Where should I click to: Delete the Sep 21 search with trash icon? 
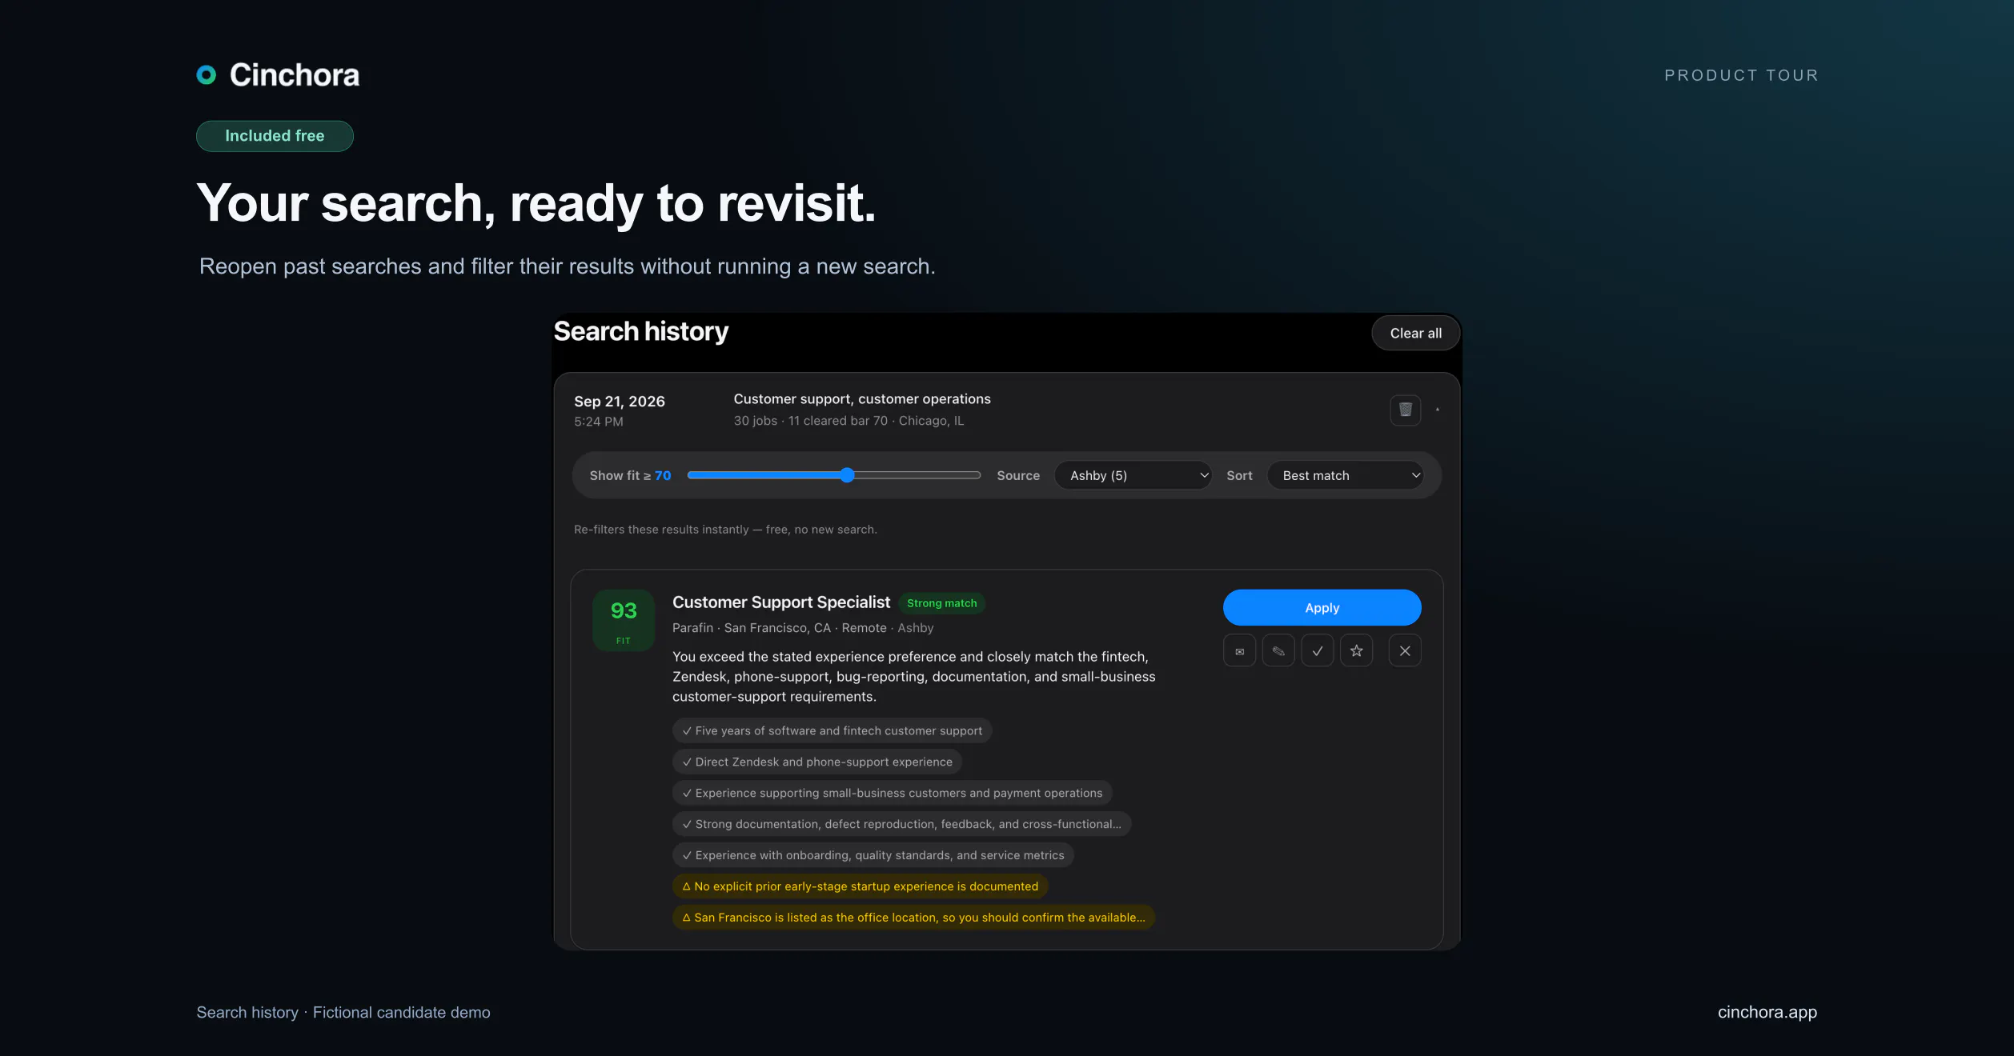pos(1405,410)
